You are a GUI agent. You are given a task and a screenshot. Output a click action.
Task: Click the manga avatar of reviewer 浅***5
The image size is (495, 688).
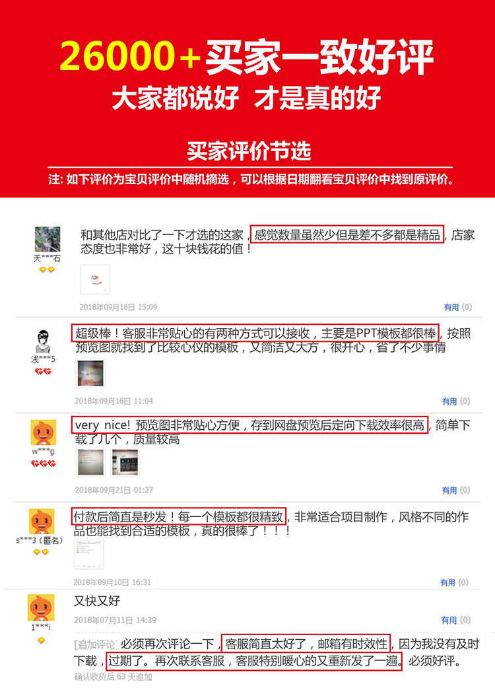click(43, 341)
